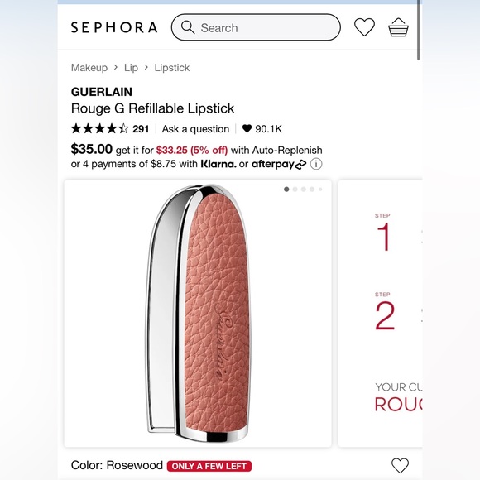Click the Ask a question link

195,129
